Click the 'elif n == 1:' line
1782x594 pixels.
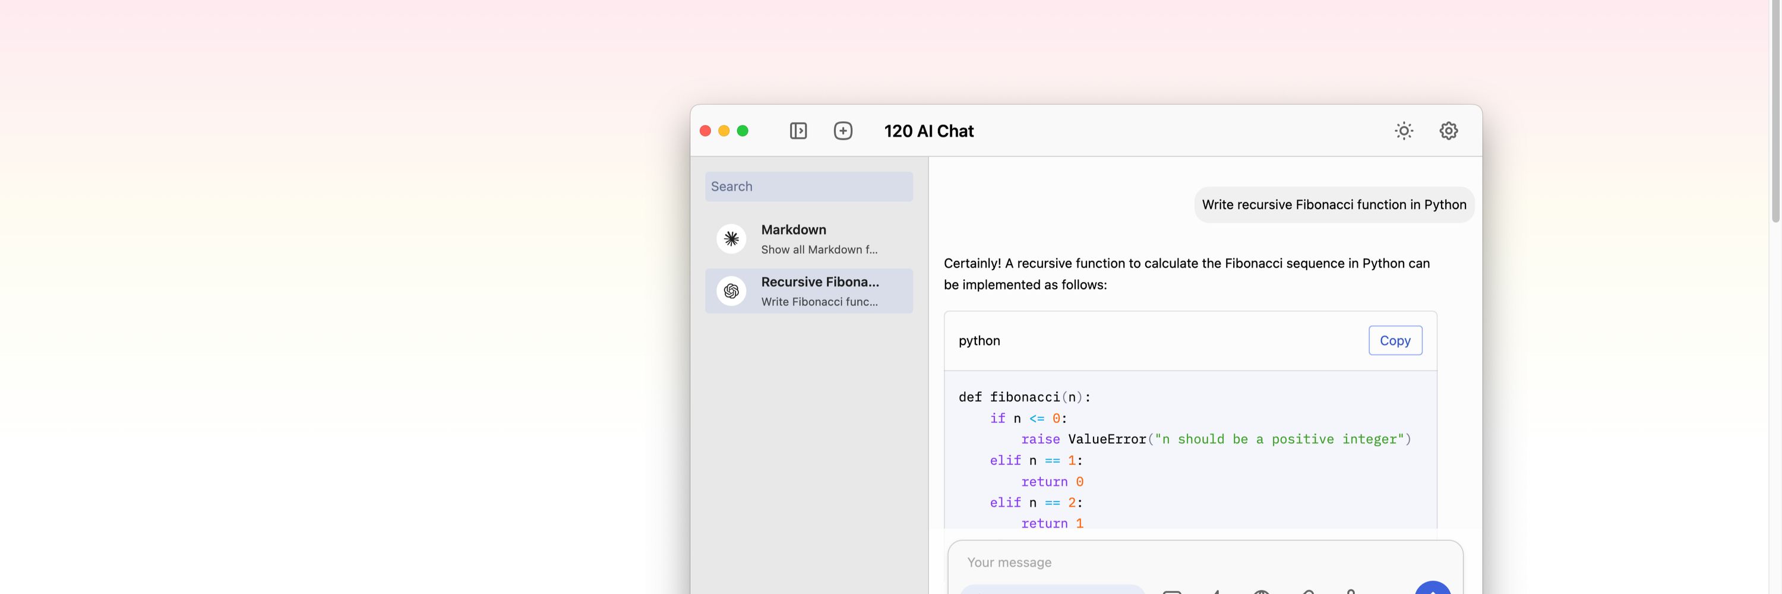(1035, 460)
